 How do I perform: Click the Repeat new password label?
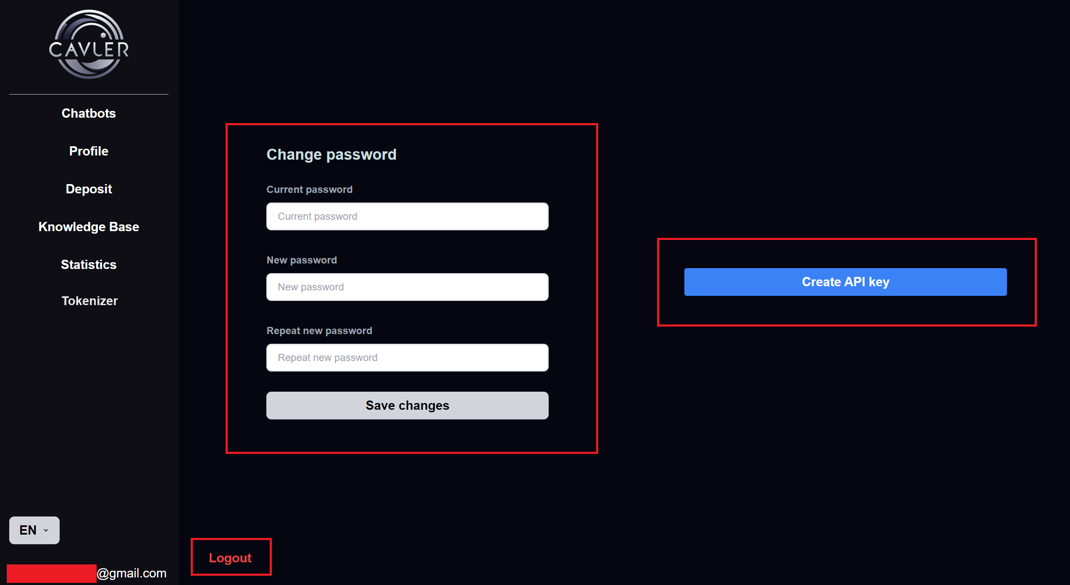319,331
